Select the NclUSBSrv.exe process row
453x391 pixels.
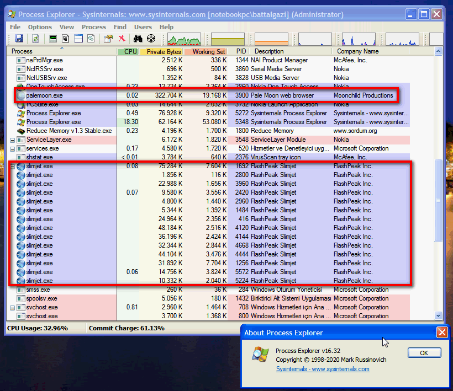(208, 78)
